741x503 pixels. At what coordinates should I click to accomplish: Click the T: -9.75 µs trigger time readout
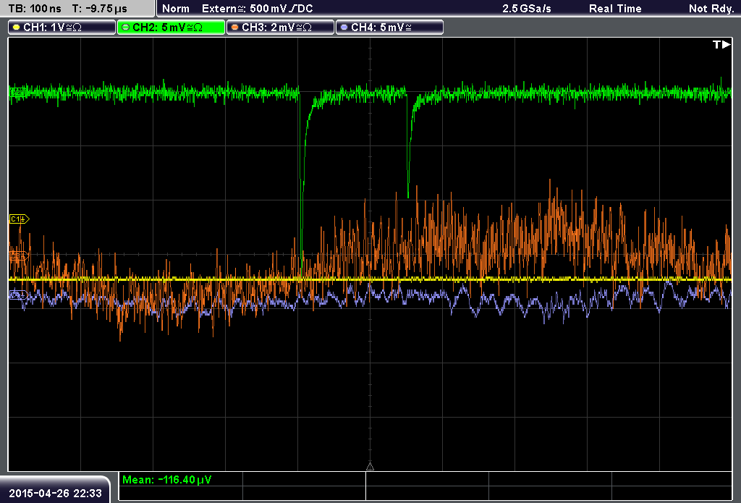[x=100, y=9]
